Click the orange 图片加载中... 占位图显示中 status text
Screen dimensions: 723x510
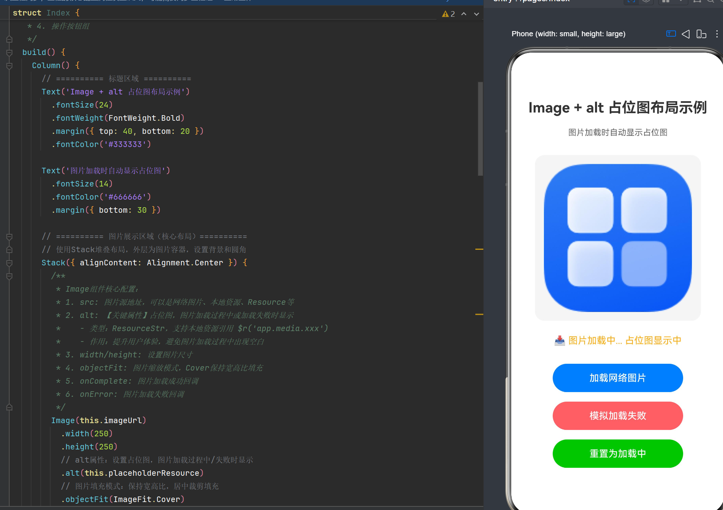click(625, 341)
